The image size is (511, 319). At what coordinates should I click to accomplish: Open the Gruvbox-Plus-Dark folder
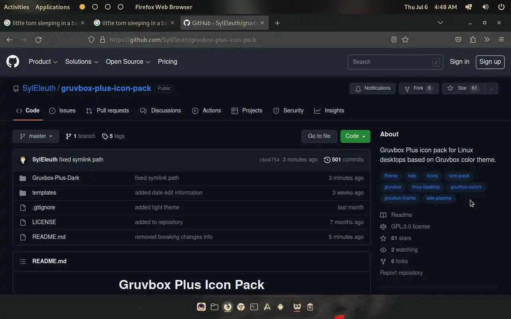(x=56, y=178)
